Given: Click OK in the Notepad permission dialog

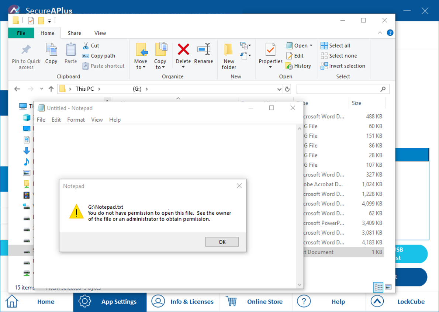Looking at the screenshot, I should (x=222, y=242).
